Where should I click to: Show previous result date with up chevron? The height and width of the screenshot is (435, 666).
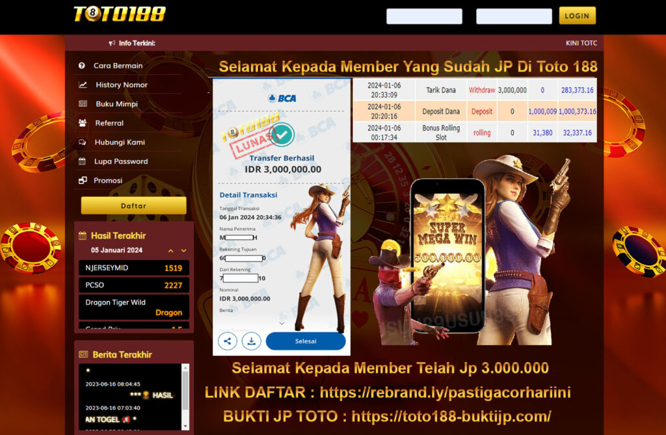[x=171, y=250]
